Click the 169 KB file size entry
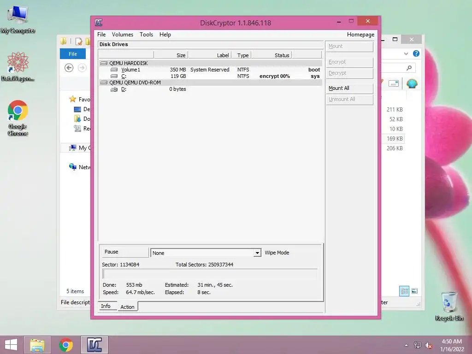Viewport: 472px width, 354px height. [395, 139]
